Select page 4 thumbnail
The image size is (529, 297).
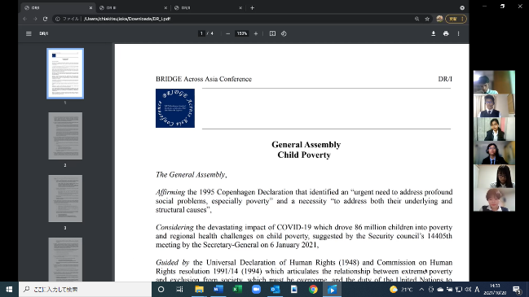point(65,260)
